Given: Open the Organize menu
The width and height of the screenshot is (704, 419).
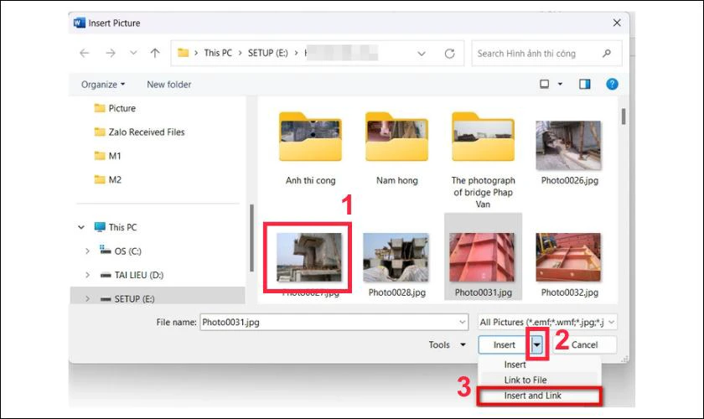Looking at the screenshot, I should point(103,85).
